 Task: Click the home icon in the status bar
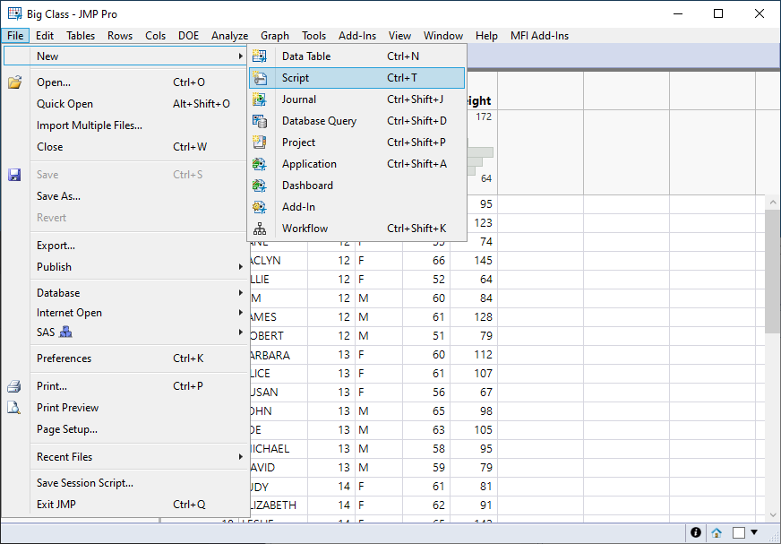pos(716,532)
